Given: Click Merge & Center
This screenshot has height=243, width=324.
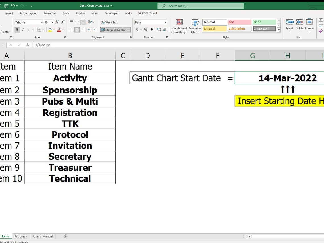Looking at the screenshot, I should coord(113,30).
